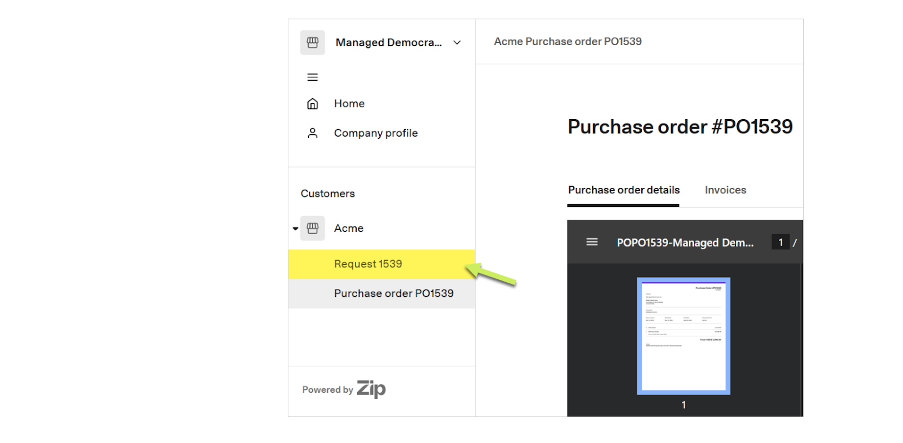This screenshot has height=443, width=903.
Task: Click the Acme Purchase order PO1539 breadcrumb
Action: point(568,41)
